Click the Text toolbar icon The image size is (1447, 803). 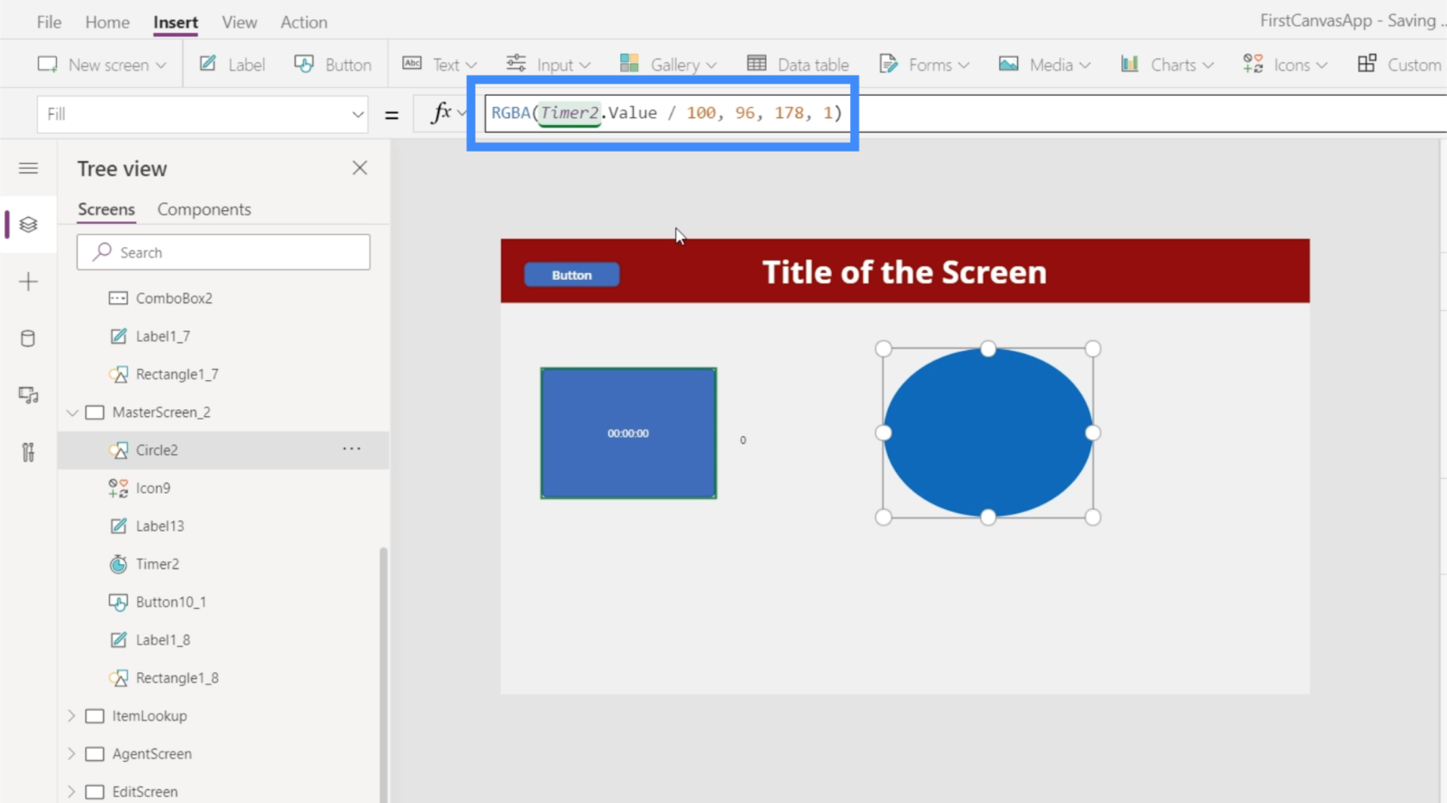pyautogui.click(x=413, y=63)
